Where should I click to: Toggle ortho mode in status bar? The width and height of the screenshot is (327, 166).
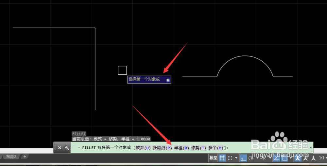(x=243, y=158)
